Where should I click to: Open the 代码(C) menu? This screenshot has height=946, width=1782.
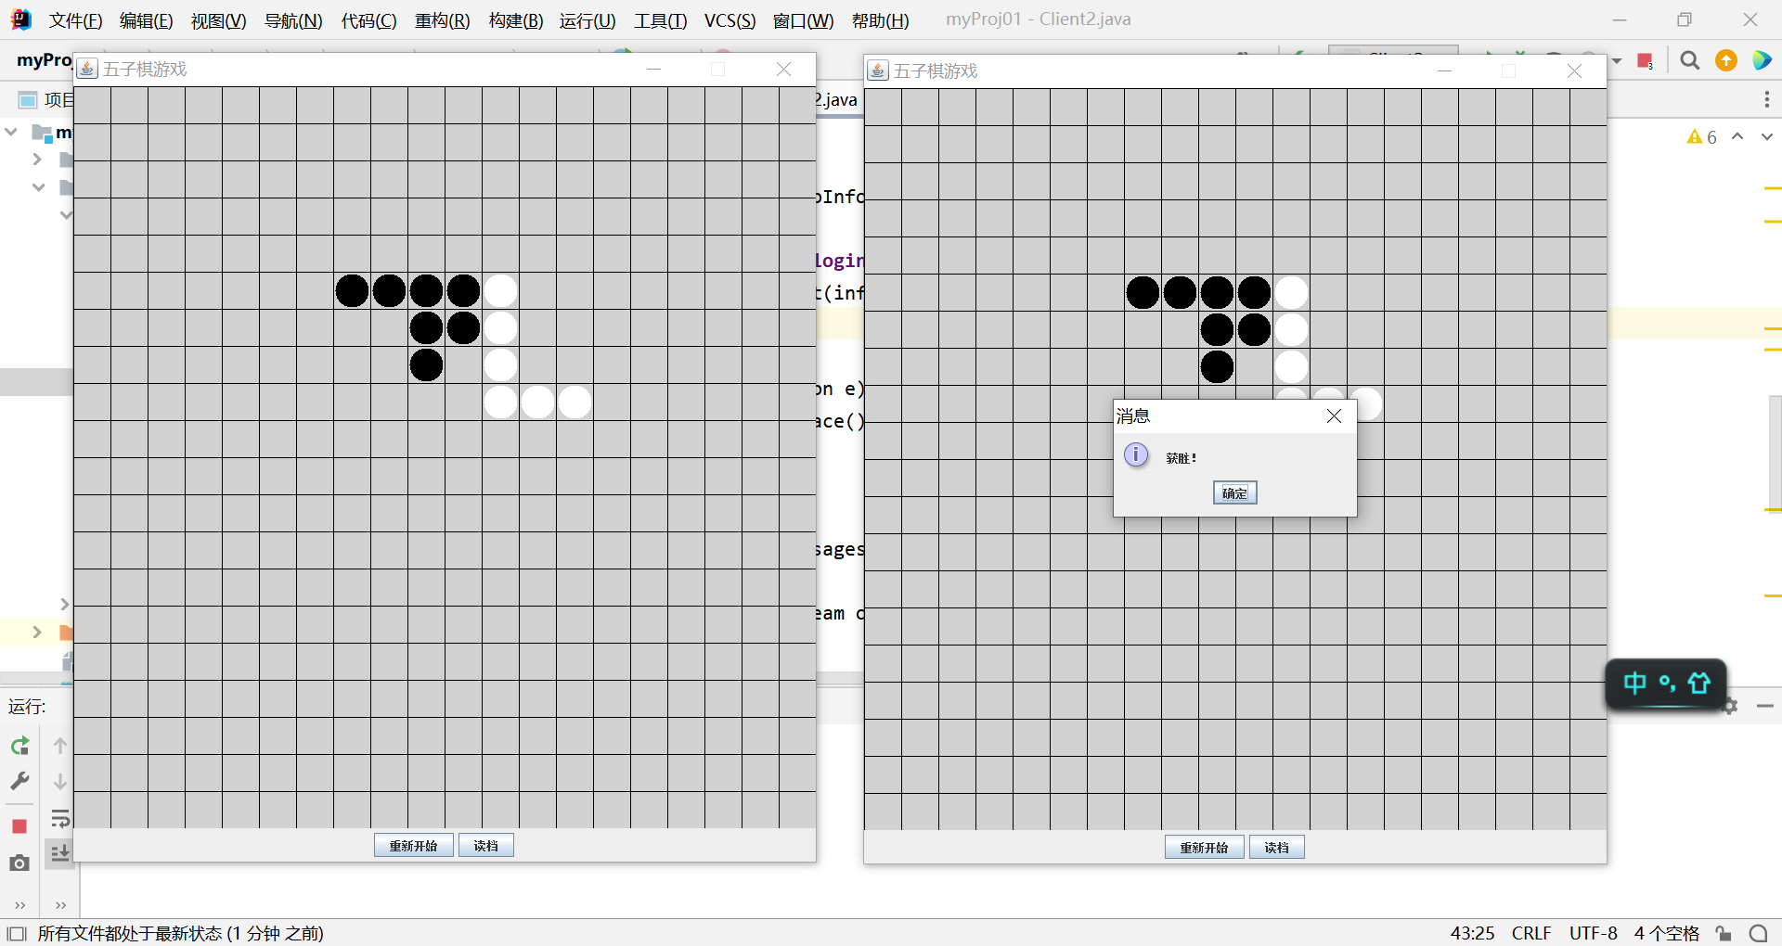click(368, 20)
